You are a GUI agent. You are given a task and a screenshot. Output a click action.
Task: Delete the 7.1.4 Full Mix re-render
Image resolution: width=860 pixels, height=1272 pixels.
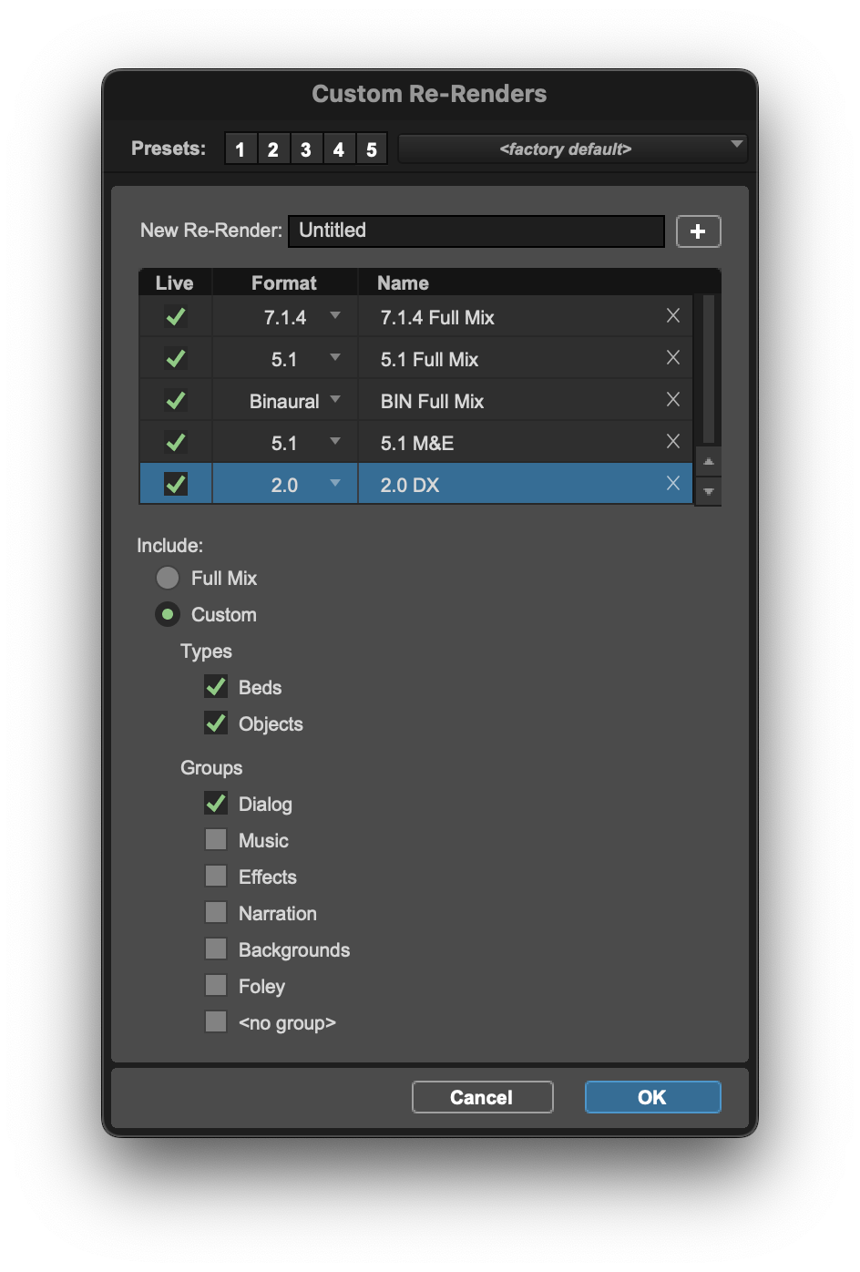click(672, 316)
